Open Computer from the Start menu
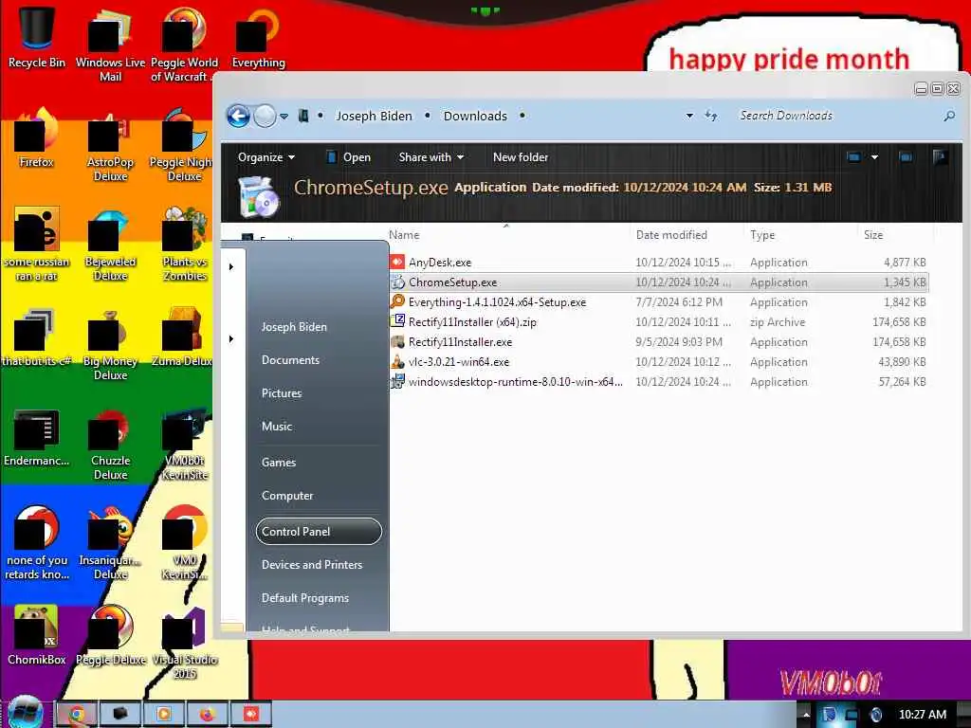 287,495
